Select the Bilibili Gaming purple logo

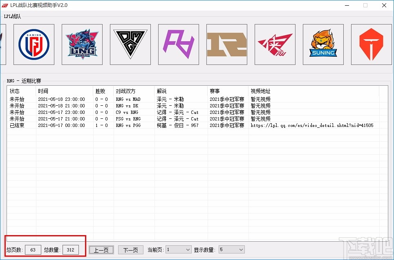(179, 44)
